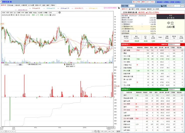
Task: Click the 60MA legend line color
Action: tap(72, 8)
